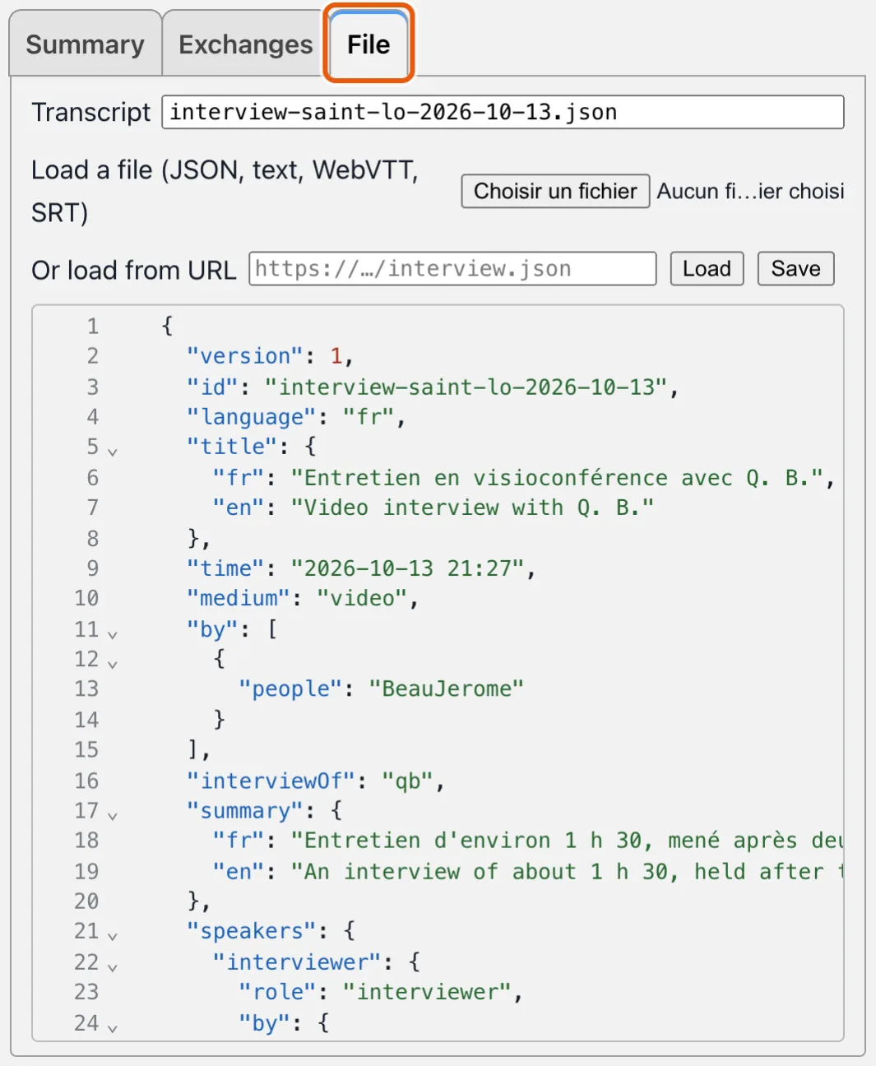
Task: Switch to the Summary tab
Action: (x=85, y=44)
